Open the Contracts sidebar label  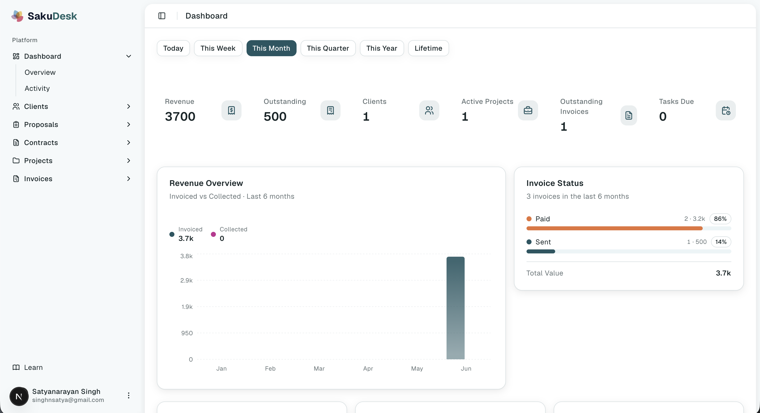point(41,143)
